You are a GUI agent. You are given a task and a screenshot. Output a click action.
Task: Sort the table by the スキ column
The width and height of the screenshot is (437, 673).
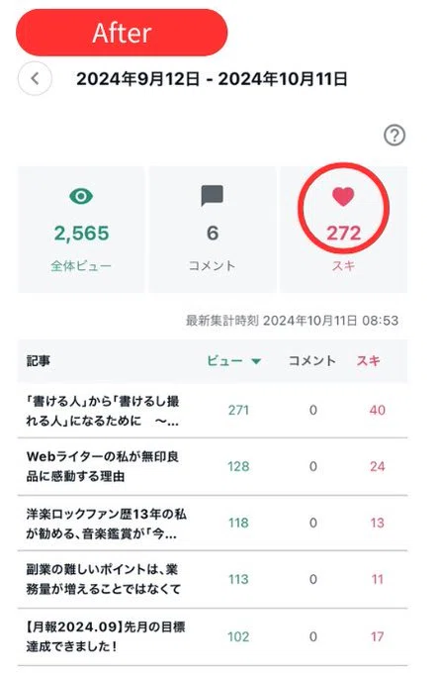pyautogui.click(x=369, y=360)
